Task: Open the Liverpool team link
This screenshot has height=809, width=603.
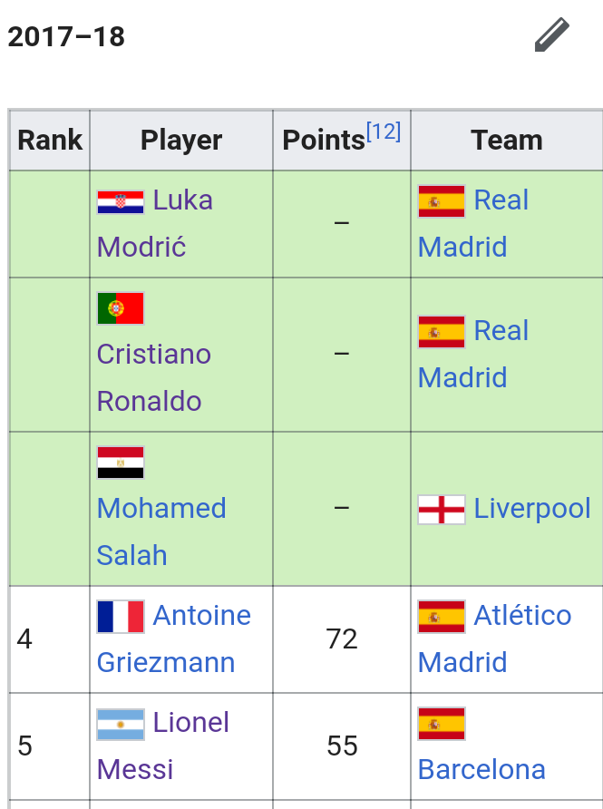Action: 531,509
